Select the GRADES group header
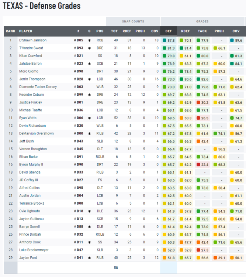 (202, 21)
